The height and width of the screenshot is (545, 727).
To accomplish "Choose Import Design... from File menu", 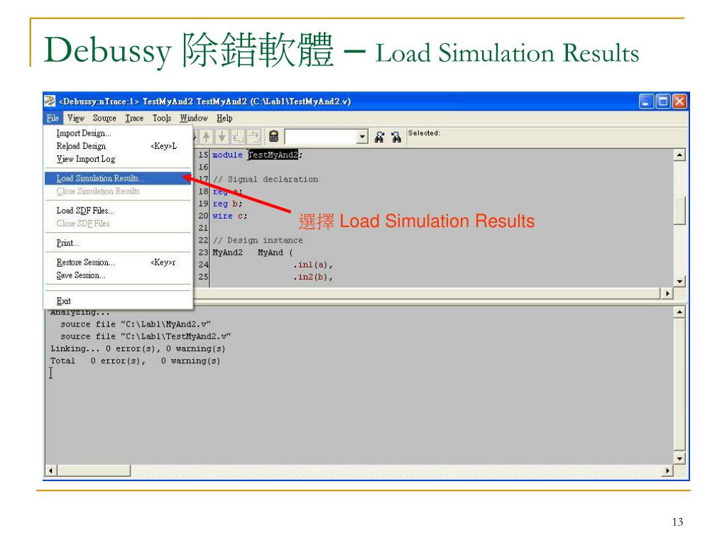I will [118, 133].
